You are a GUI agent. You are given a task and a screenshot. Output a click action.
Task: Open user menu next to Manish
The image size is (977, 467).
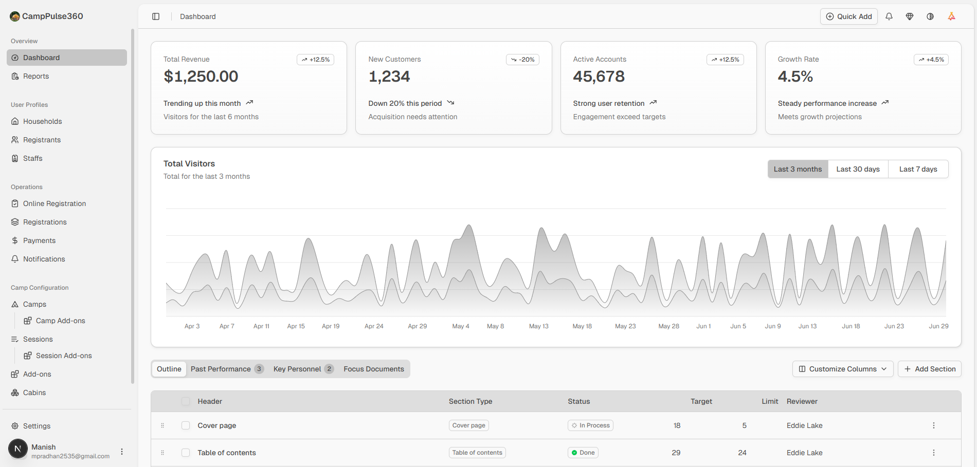(122, 452)
